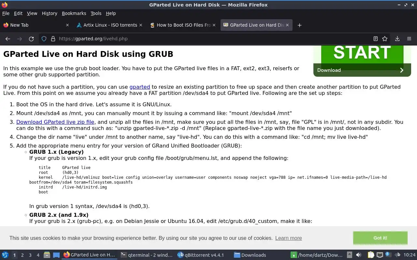Click the show desktop panel icon
This screenshot has height=260, width=417.
tap(56, 255)
